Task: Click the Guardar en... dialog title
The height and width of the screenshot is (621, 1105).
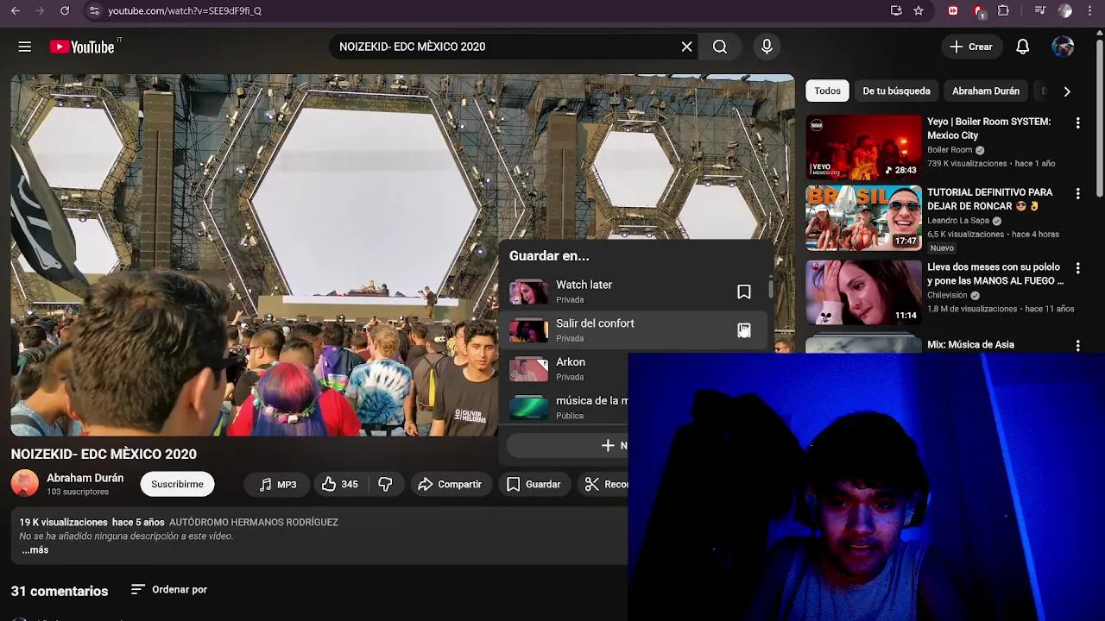Action: click(x=549, y=255)
